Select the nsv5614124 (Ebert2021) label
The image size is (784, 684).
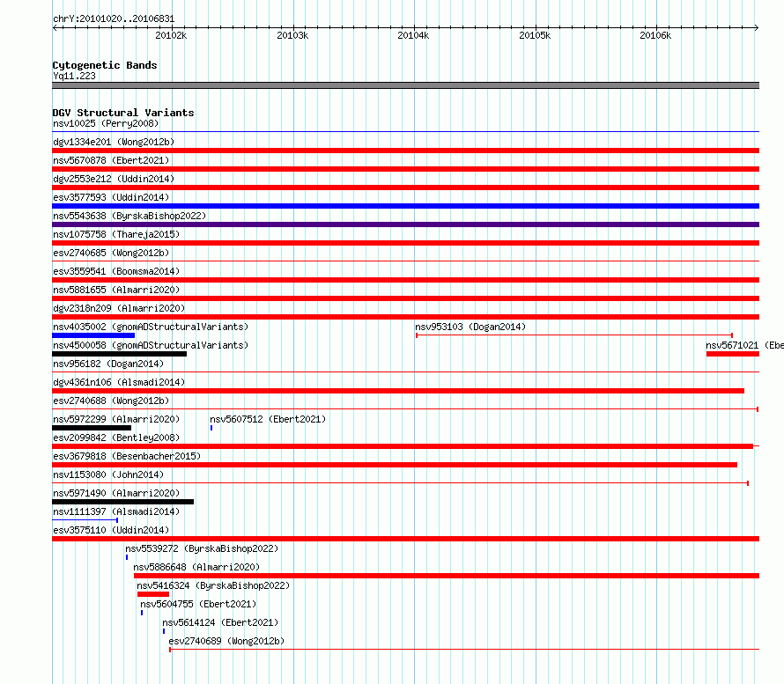point(220,622)
